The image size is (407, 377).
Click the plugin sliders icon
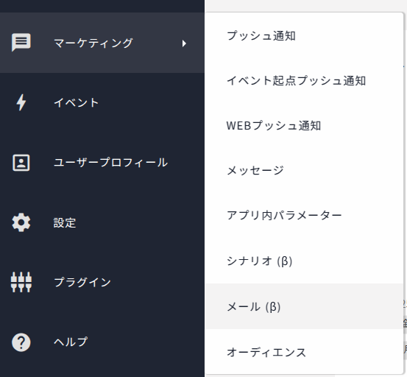pyautogui.click(x=21, y=282)
